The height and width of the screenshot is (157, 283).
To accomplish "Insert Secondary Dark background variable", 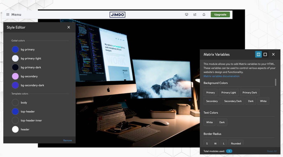I will point(233,101).
